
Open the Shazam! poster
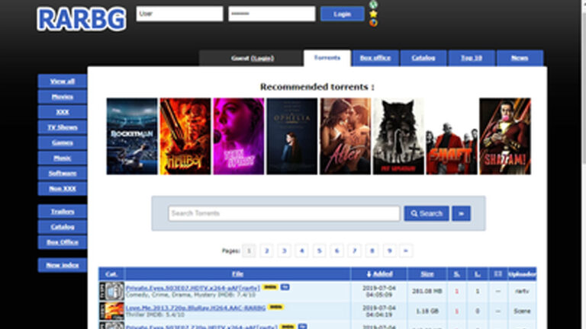pyautogui.click(x=505, y=136)
